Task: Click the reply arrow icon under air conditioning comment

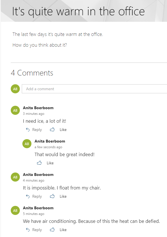Action: 28,230
